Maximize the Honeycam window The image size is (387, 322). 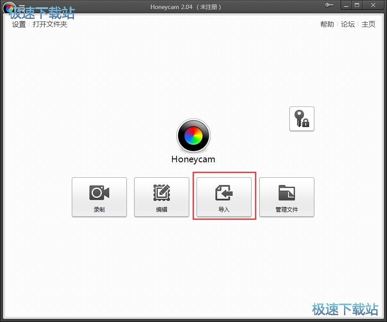357,5
